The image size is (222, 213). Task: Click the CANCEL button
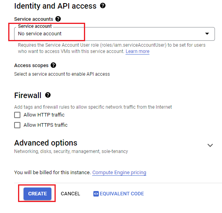70,194
